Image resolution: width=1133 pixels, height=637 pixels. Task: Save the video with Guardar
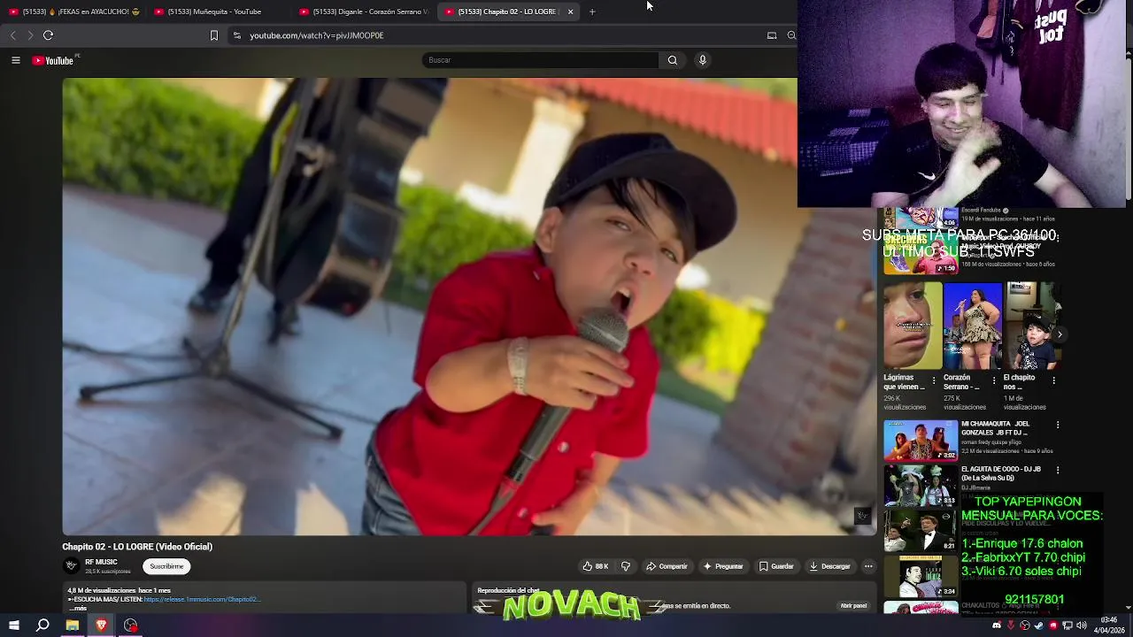(776, 566)
